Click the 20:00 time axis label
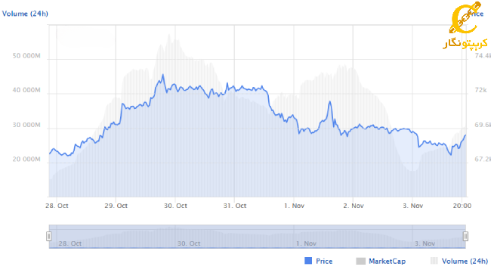Screen dimensions: 491x276 click(462, 206)
